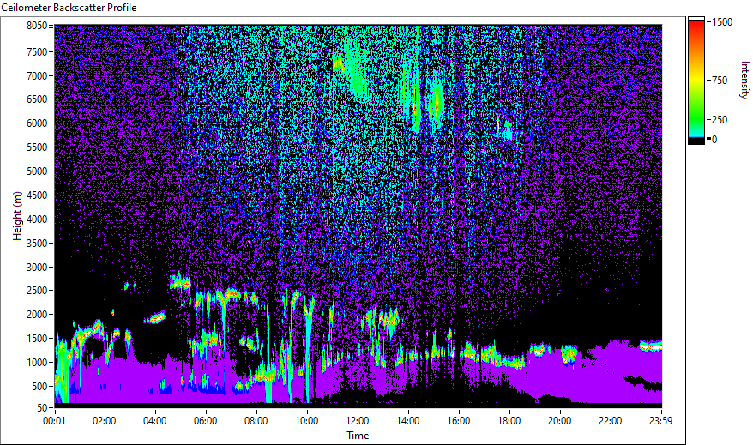Click the 00:01 time axis label
The width and height of the screenshot is (753, 445).
54,421
